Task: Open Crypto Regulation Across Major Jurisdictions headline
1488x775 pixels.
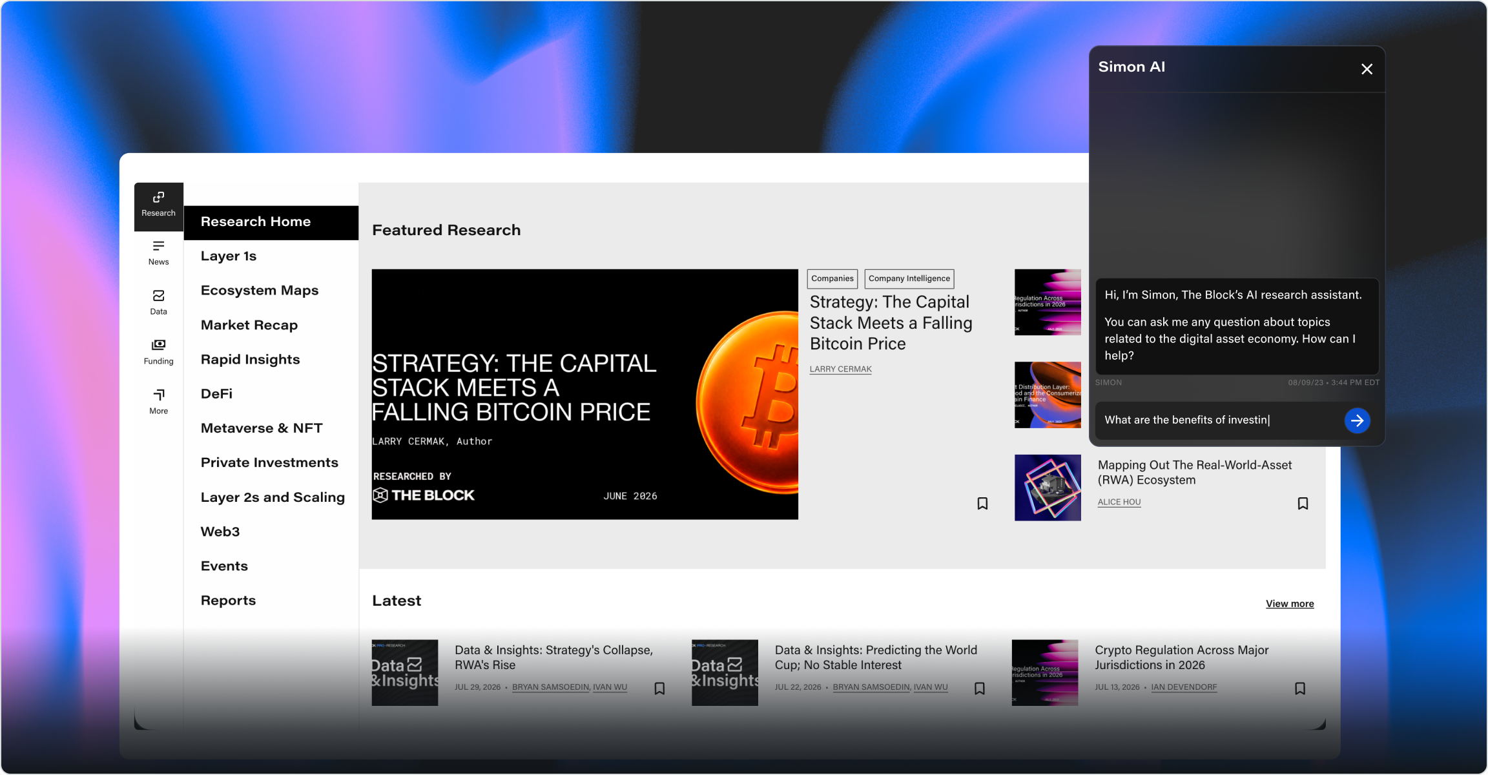Action: click(x=1182, y=657)
